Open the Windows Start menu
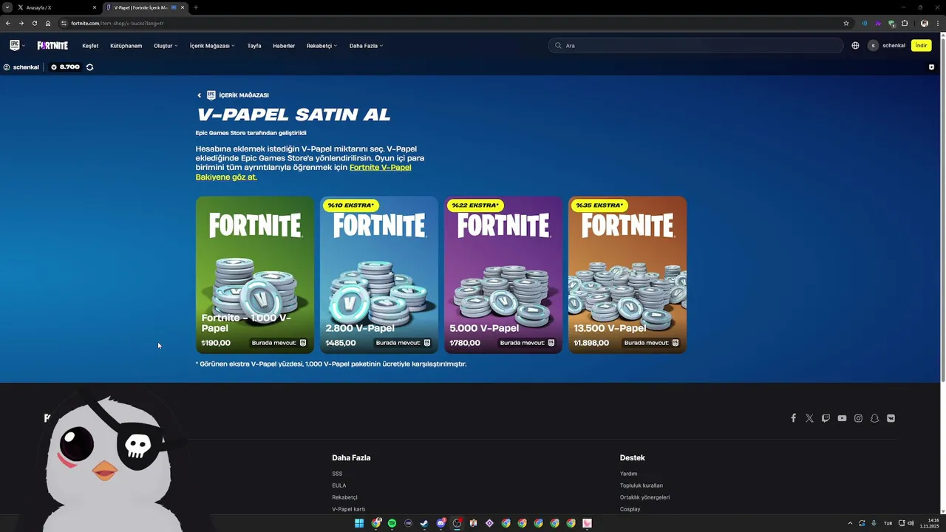Viewport: 946px width, 532px height. point(359,523)
